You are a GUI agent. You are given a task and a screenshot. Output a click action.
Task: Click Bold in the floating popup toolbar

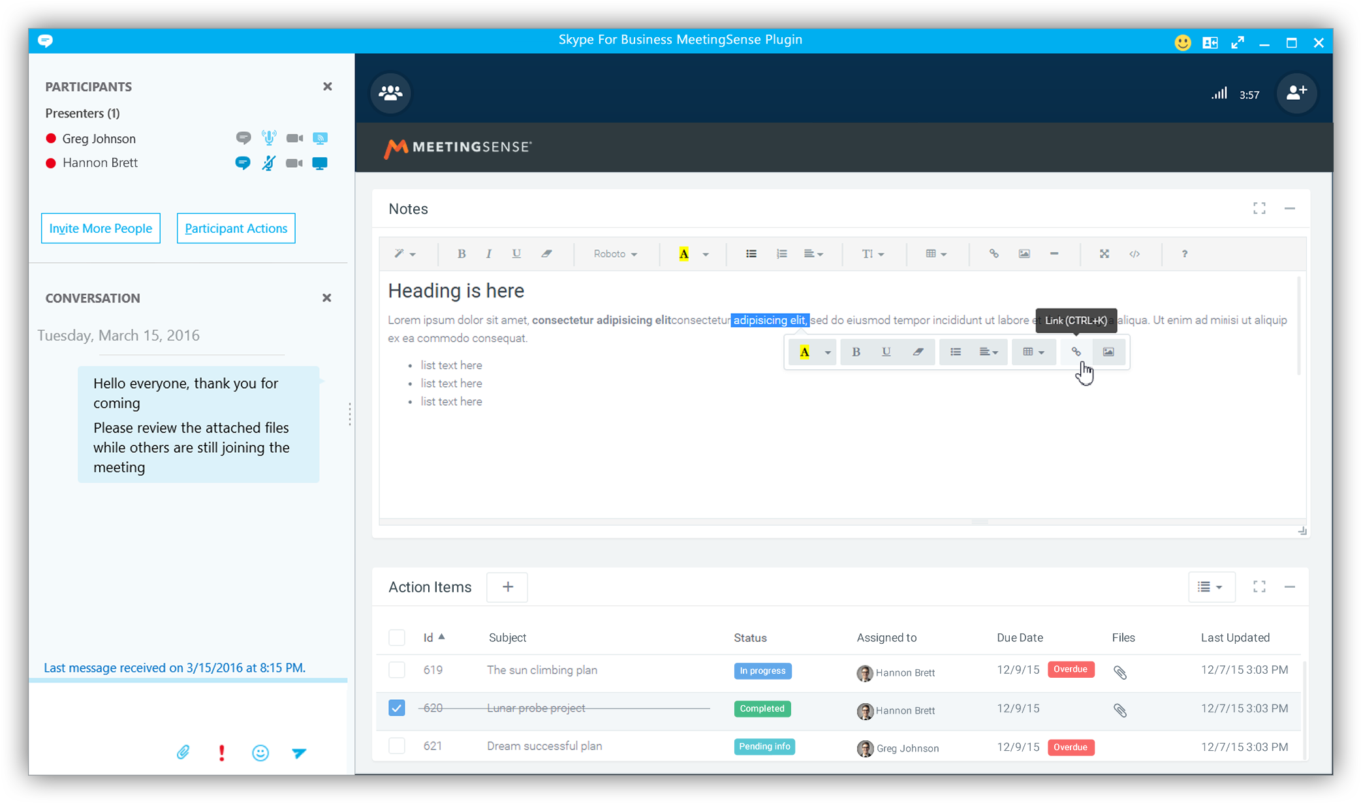(856, 352)
